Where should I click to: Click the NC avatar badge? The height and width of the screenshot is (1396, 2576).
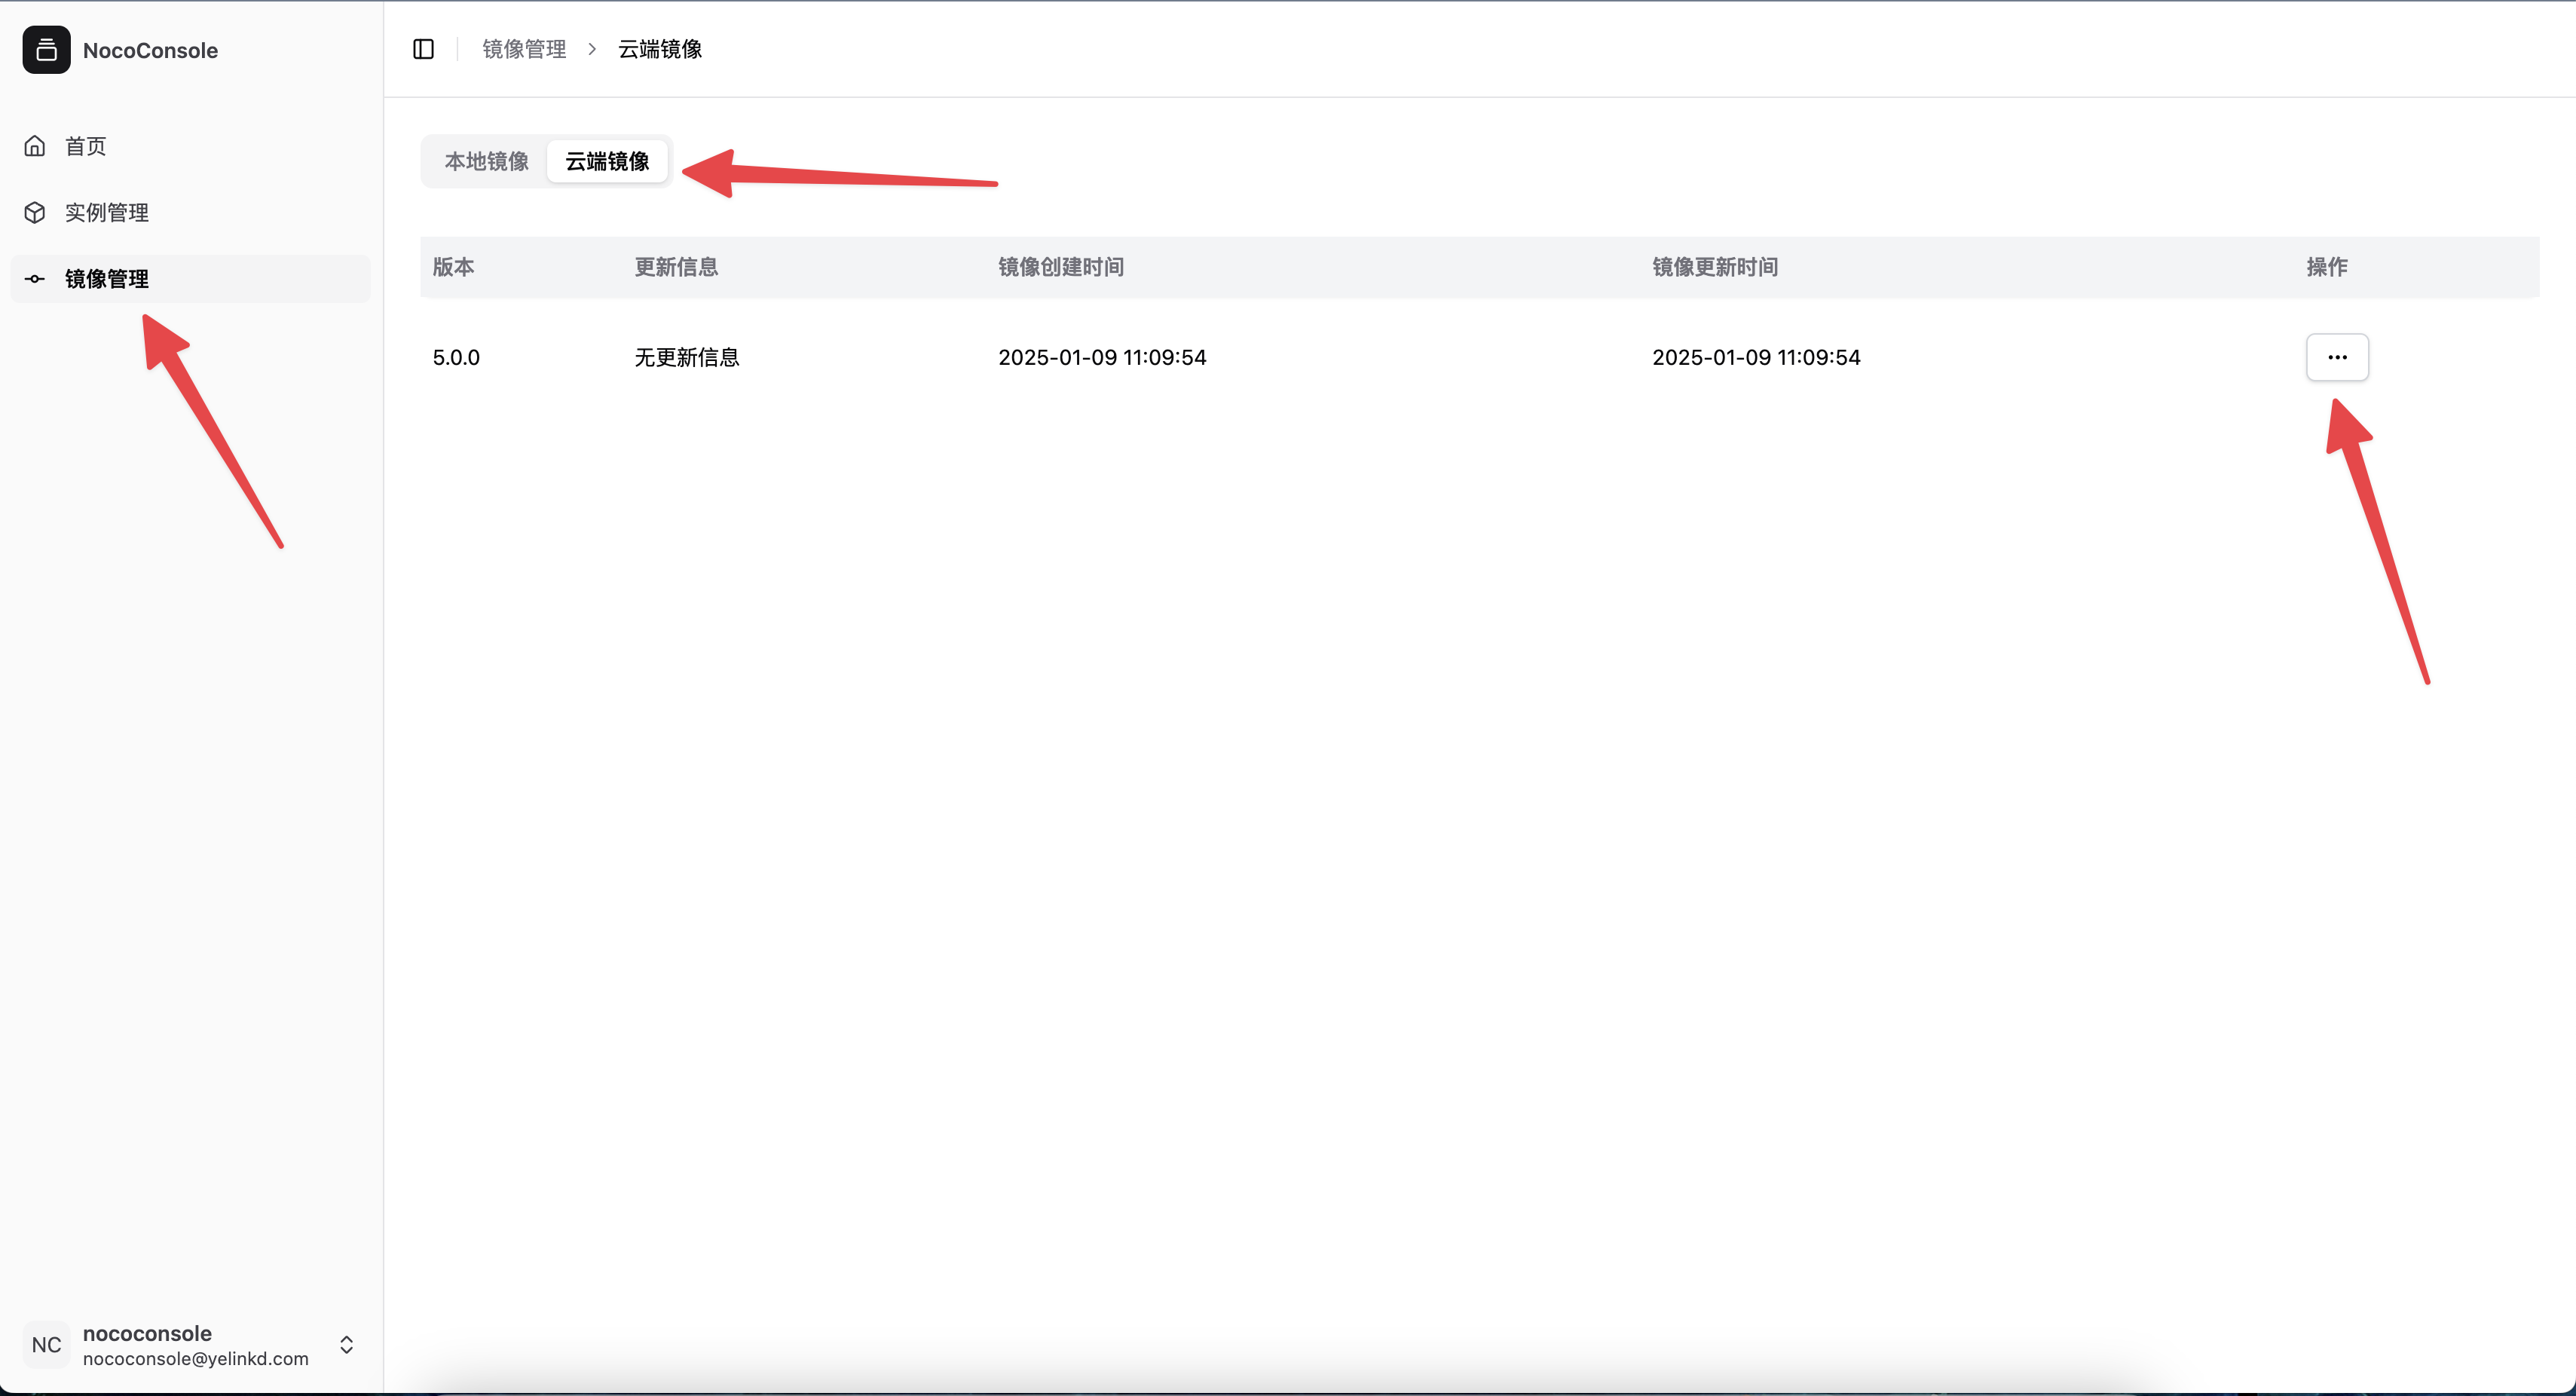point(46,1344)
